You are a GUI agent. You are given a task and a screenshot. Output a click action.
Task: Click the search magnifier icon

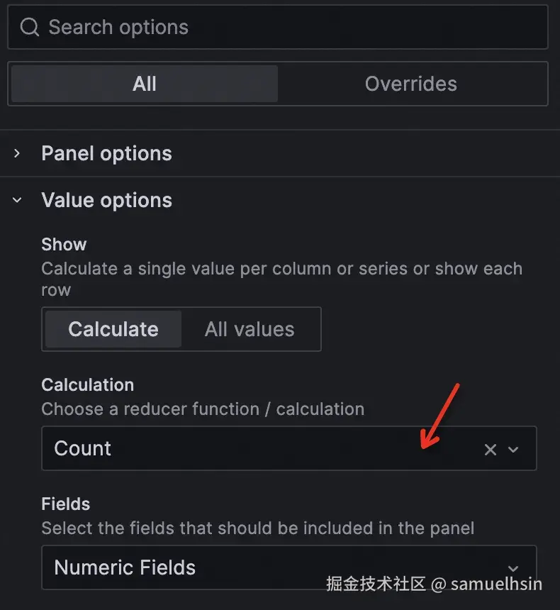coord(29,28)
